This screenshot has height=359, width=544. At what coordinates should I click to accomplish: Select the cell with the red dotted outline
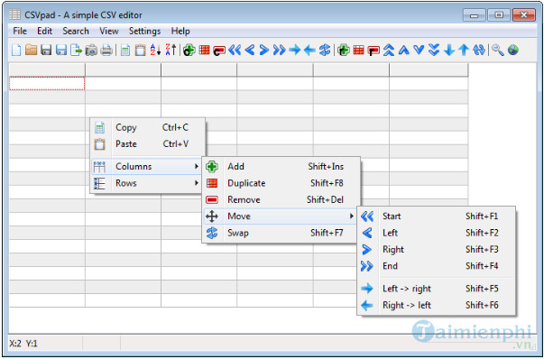47,84
